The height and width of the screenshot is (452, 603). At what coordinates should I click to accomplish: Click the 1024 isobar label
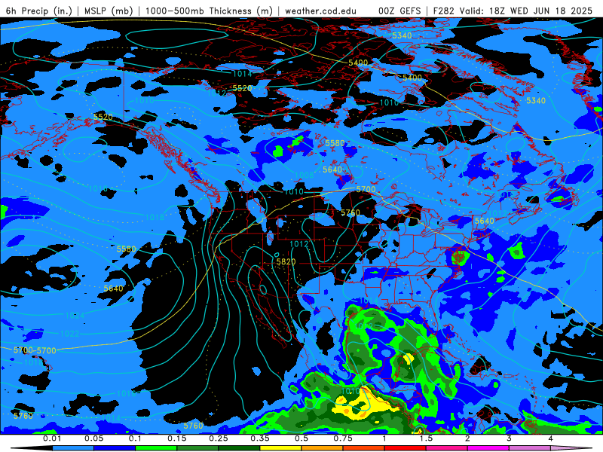coord(75,316)
